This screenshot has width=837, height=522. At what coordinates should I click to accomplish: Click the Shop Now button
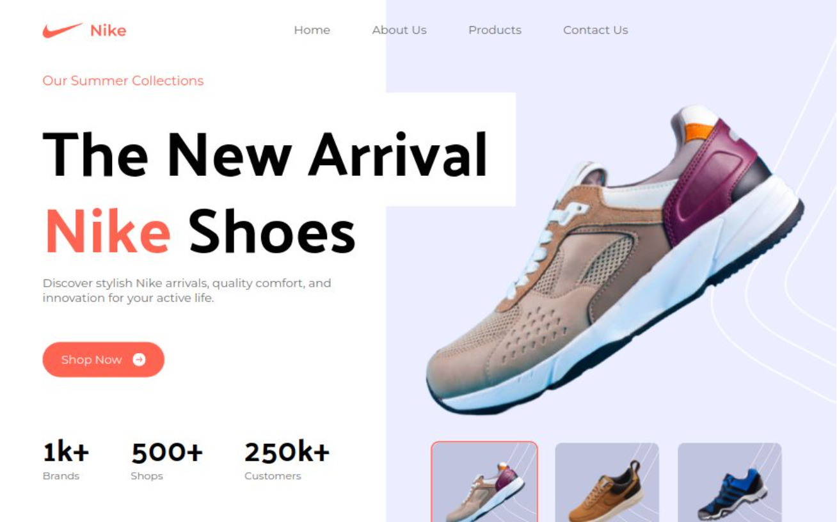click(x=104, y=360)
